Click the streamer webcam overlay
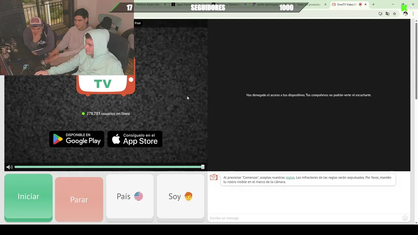Screen dimensions: 418x235 tap(67, 38)
